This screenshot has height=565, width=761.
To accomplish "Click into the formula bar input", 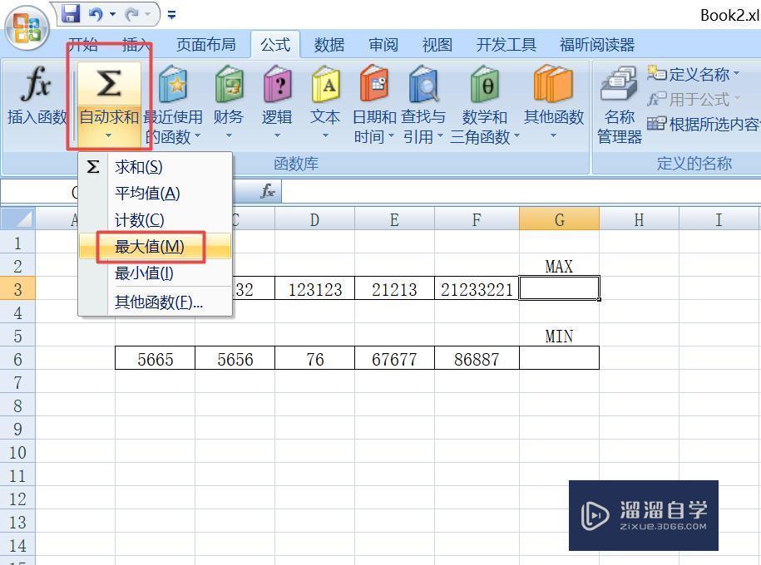I will click(x=521, y=192).
